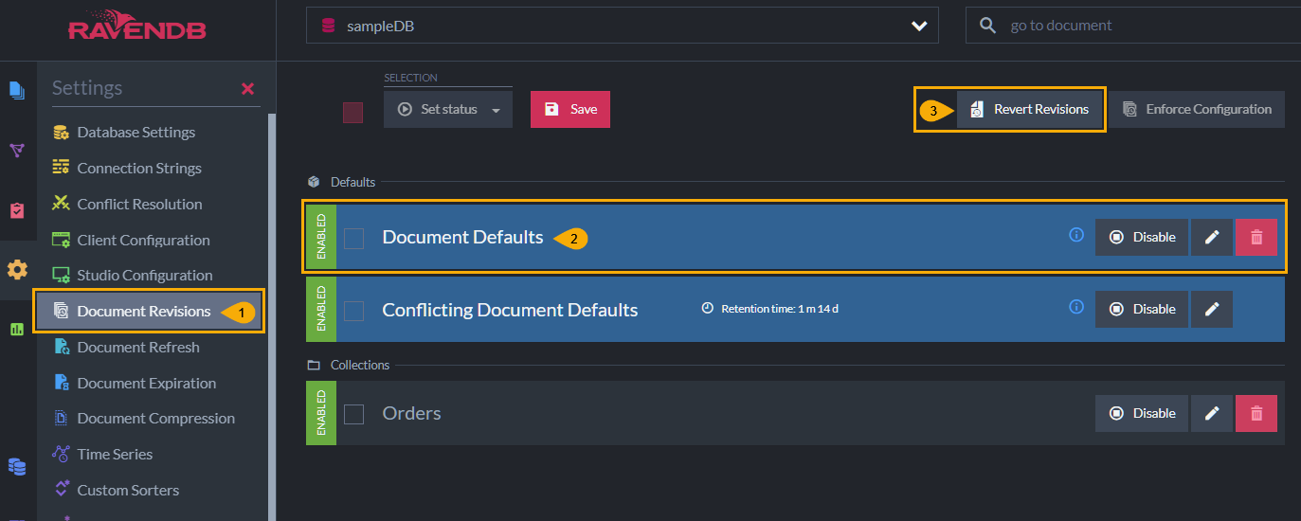Screen dimensions: 1301x521
Task: Click the Custom Sorters icon
Action: (x=61, y=490)
